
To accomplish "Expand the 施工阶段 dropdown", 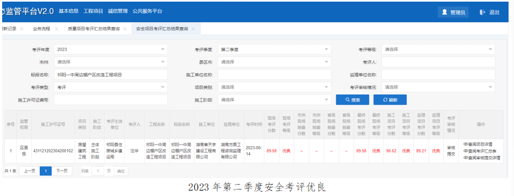I will (x=274, y=100).
